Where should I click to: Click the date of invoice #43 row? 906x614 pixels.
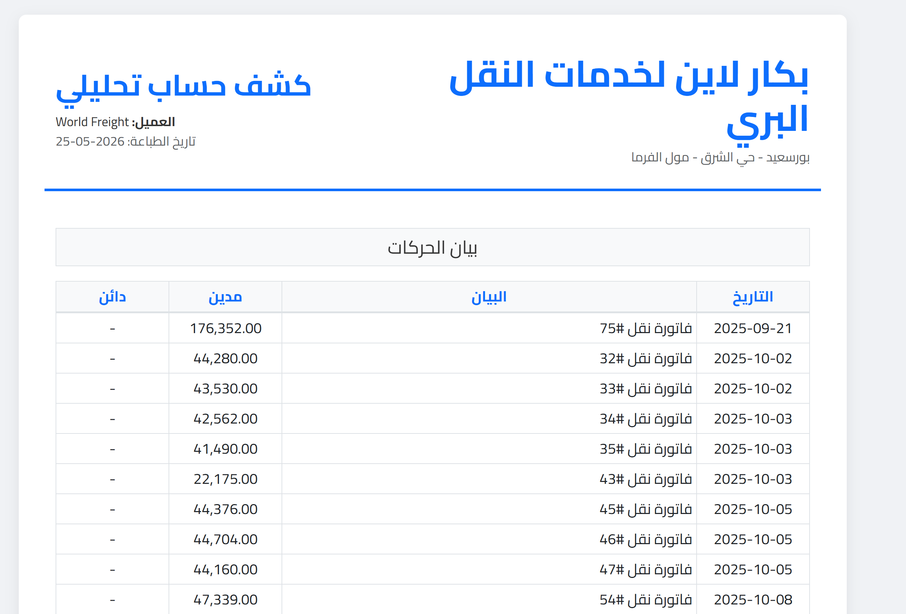click(x=753, y=479)
